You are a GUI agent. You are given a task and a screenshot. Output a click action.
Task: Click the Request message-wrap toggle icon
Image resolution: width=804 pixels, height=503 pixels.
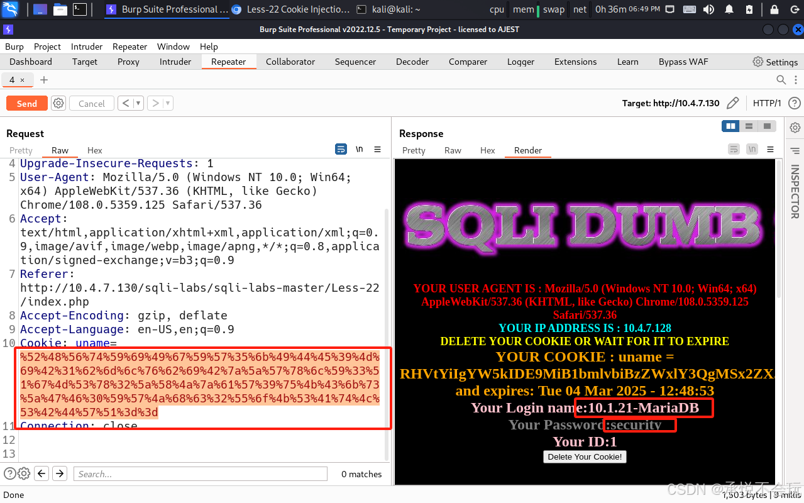tap(341, 149)
